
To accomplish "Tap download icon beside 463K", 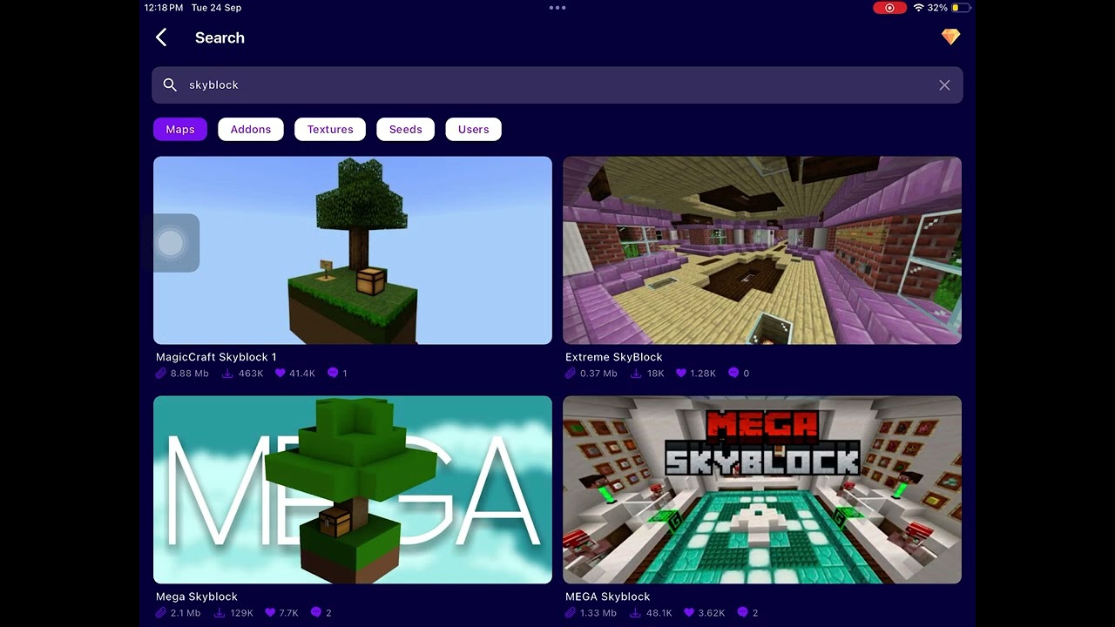I will coord(227,373).
